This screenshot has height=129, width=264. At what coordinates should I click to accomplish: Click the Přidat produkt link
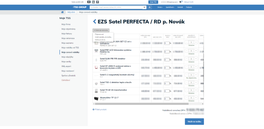coord(100,110)
